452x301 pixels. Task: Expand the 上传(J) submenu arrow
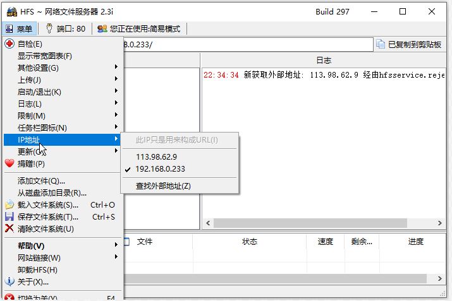tap(116, 78)
